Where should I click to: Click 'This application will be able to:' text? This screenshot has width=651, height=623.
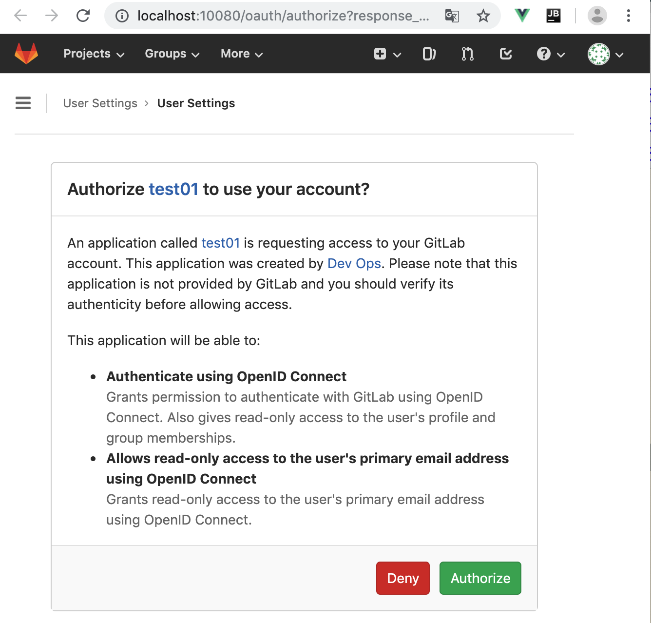click(x=164, y=340)
